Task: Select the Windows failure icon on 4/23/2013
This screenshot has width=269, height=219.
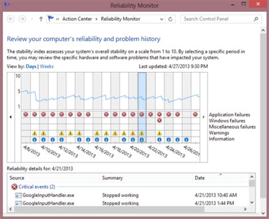Action: [x=159, y=121]
